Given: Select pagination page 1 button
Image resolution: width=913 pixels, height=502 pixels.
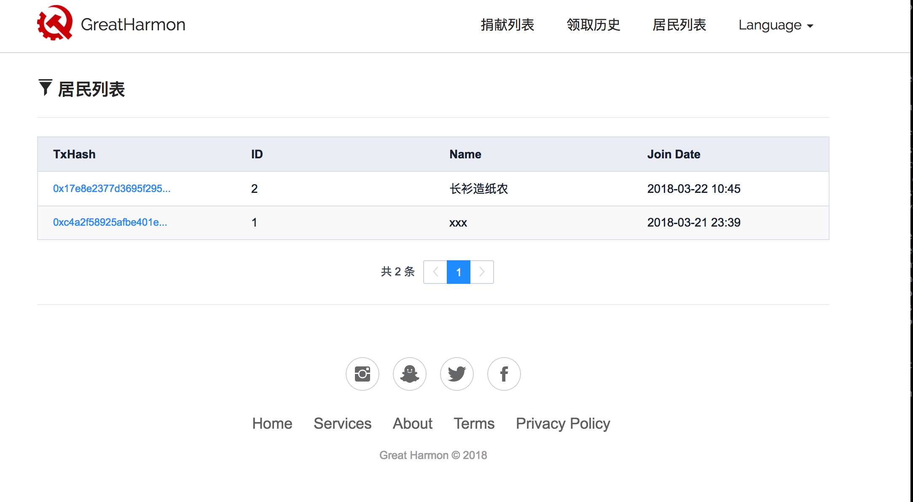Looking at the screenshot, I should pos(459,272).
